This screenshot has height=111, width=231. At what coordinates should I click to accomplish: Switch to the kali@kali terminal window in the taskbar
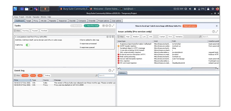click(x=128, y=9)
